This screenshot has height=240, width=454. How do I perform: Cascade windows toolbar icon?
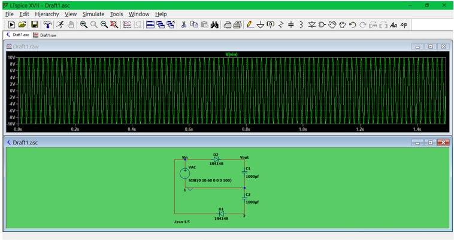[x=161, y=25]
